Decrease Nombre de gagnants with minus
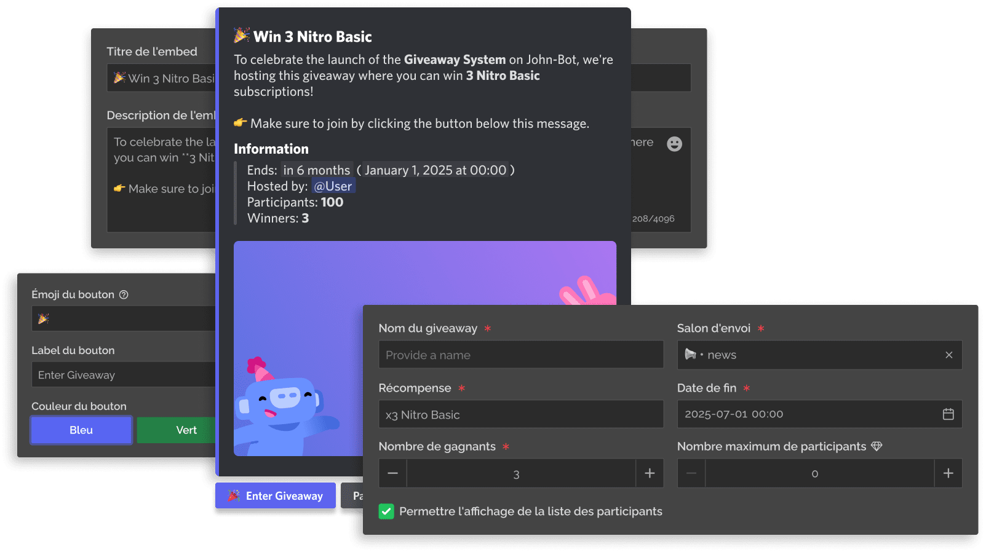 pos(393,473)
